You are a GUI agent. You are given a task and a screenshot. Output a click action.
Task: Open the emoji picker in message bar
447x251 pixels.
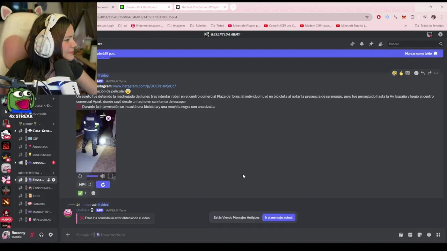point(429,235)
